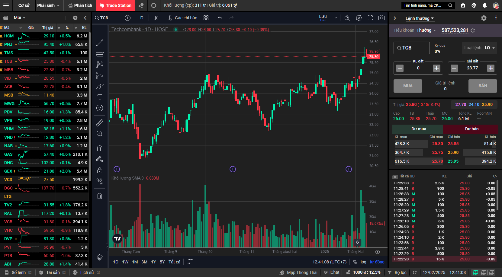The width and height of the screenshot is (502, 277).
Task: Increase Giá đặt with plus button
Action: pos(491,68)
